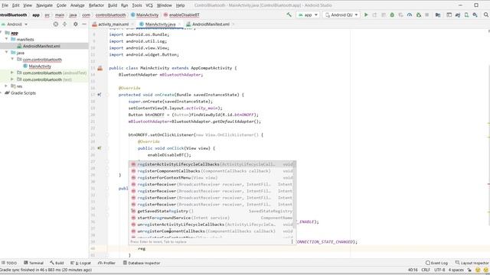
Task: Select MainActivity in project tree
Action: click(40, 66)
